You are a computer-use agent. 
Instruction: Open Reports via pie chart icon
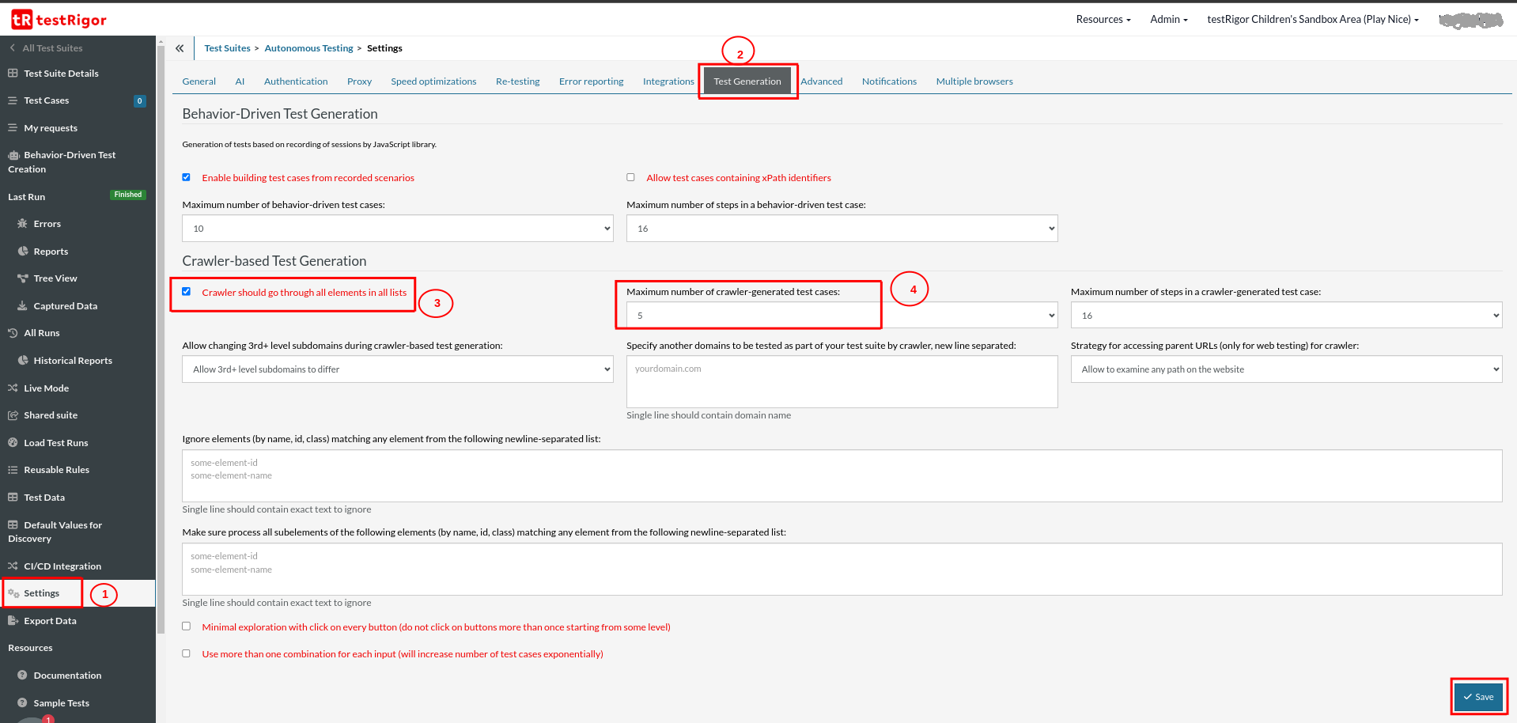22,252
